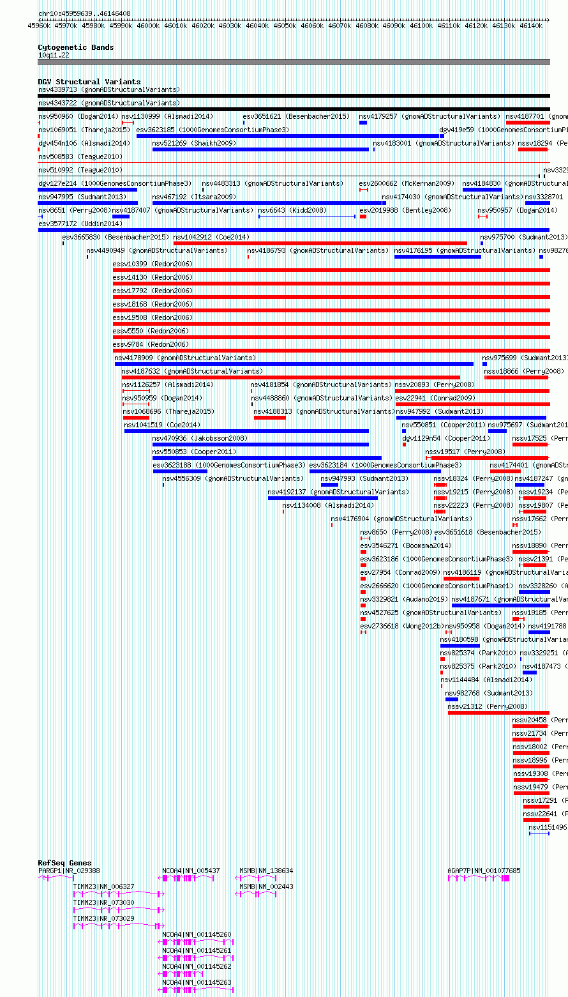Open the esv3577172 (Uddin2014) label
The width and height of the screenshot is (568, 997).
(80, 224)
